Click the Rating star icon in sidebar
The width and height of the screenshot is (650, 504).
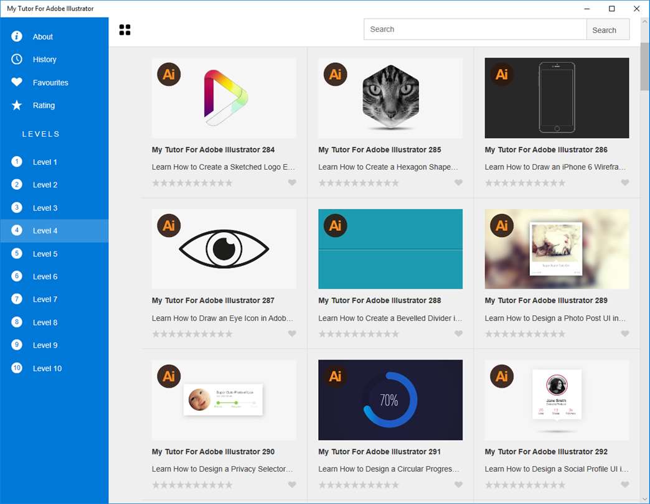point(17,105)
